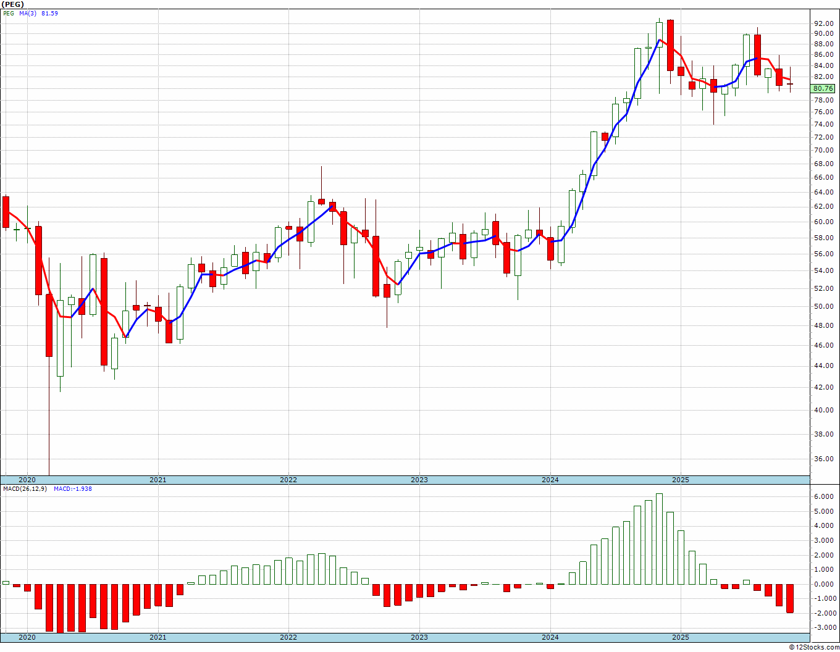Click the 92.00 price scale label
Image resolution: width=840 pixels, height=652 pixels.
pos(823,23)
